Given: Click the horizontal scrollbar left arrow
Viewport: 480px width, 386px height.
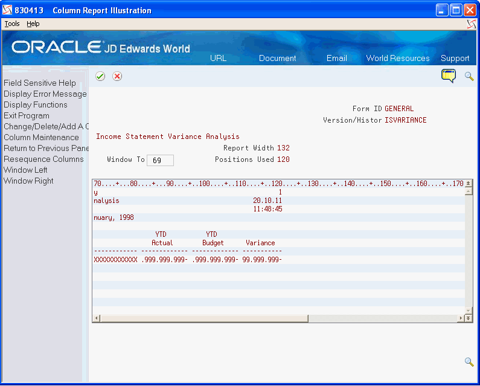Looking at the screenshot, I should tap(97, 318).
